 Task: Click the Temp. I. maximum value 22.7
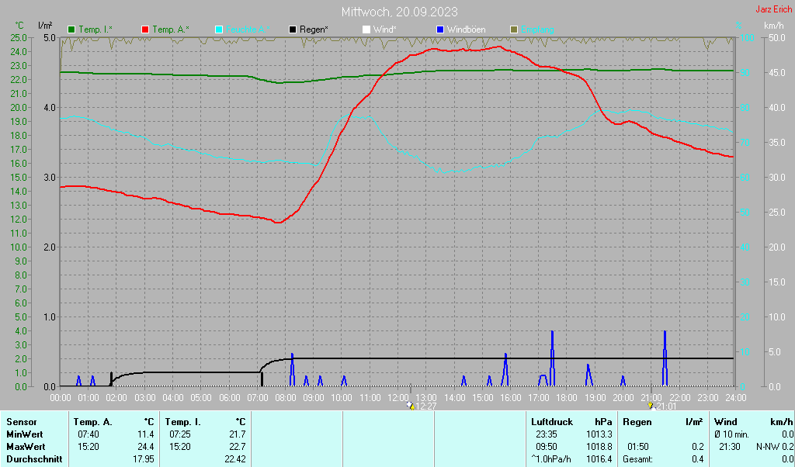pyautogui.click(x=238, y=448)
